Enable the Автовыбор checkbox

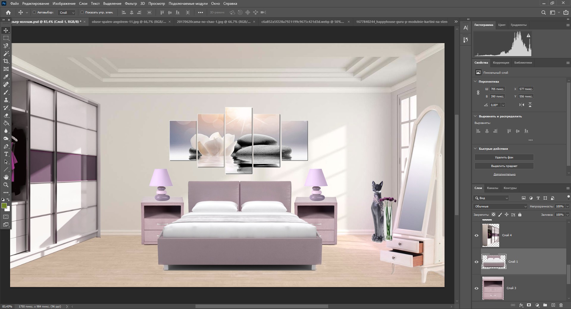point(34,12)
